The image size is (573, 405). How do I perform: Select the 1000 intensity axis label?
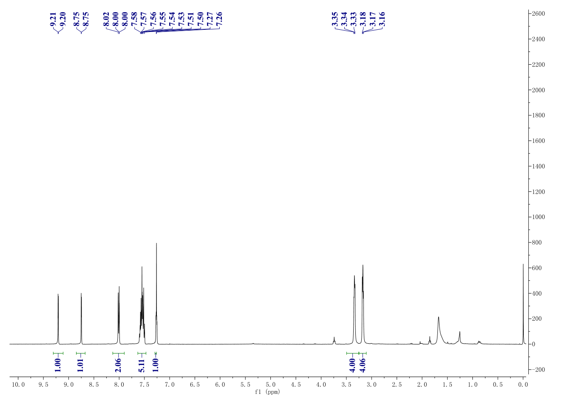[539, 217]
